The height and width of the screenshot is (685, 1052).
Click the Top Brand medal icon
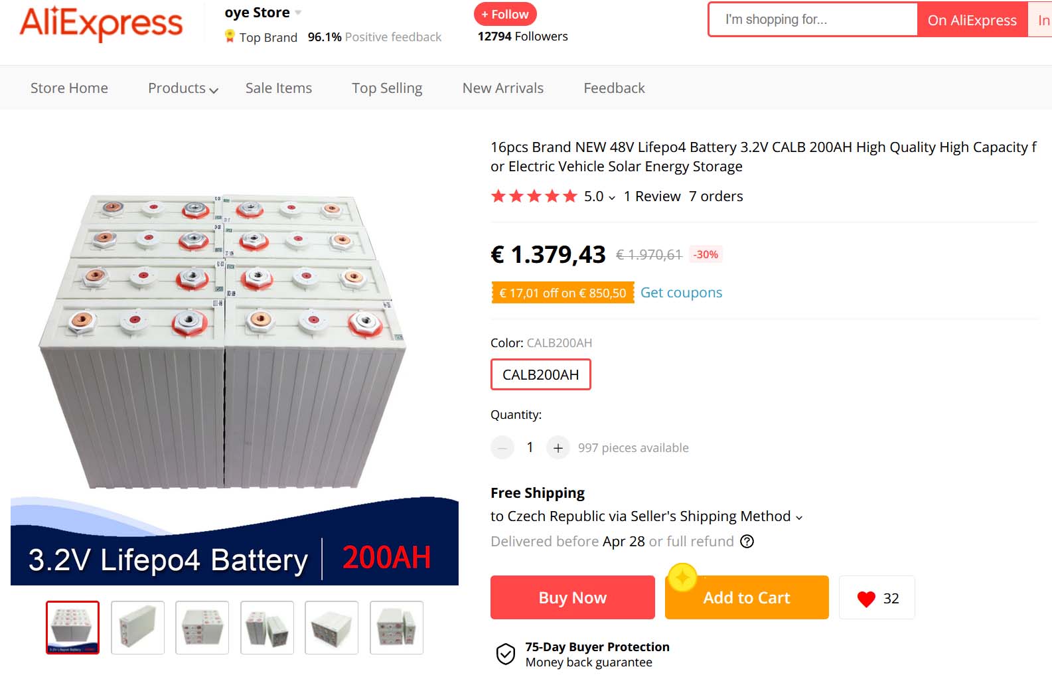[230, 37]
